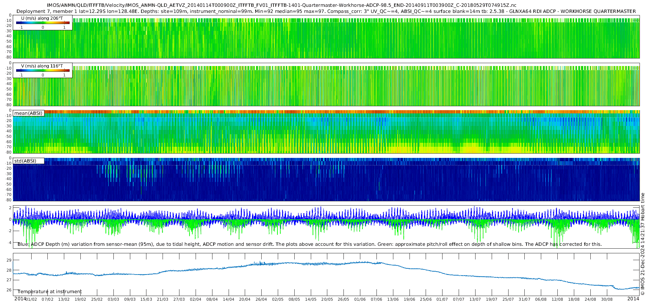
Task: Click the vertical IMOS copyright timestamp text
Action: (642, 244)
